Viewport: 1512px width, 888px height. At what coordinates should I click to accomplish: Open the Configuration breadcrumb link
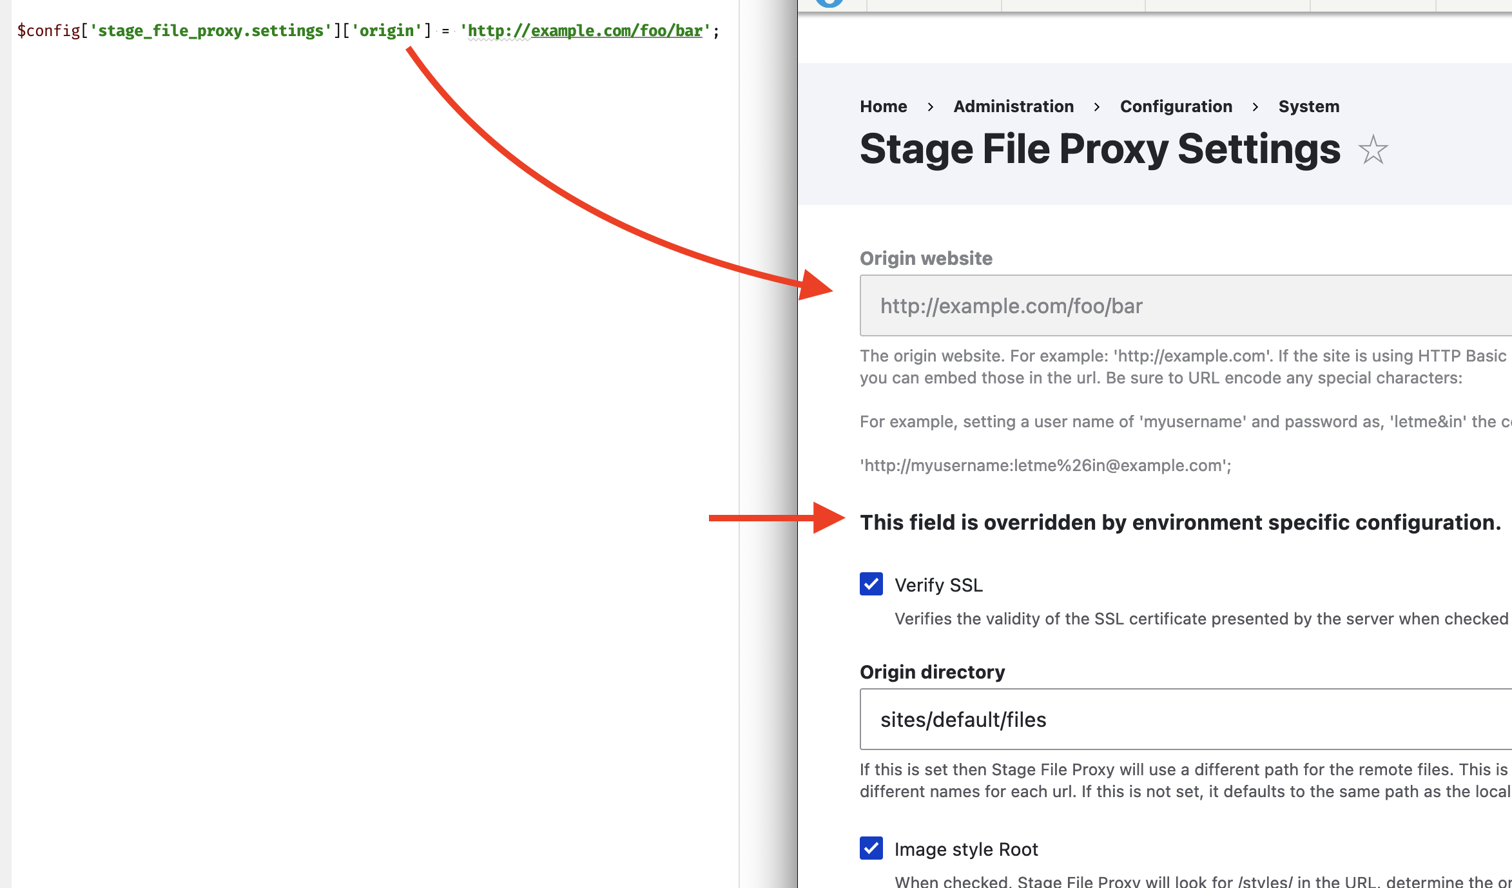coord(1176,106)
